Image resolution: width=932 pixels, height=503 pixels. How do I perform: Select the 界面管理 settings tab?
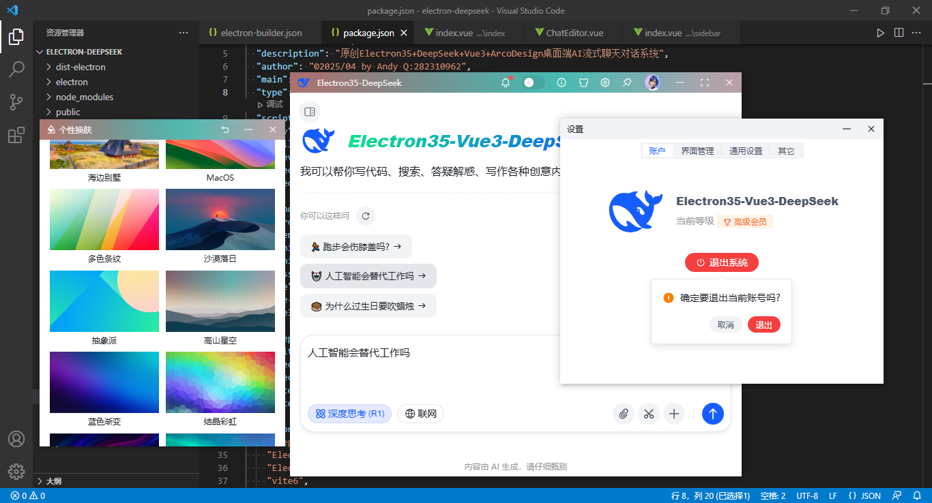[697, 151]
